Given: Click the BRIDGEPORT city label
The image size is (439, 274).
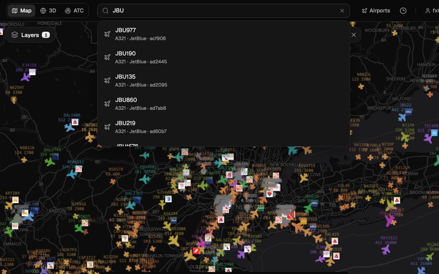Looking at the screenshot, I should click(380, 108).
